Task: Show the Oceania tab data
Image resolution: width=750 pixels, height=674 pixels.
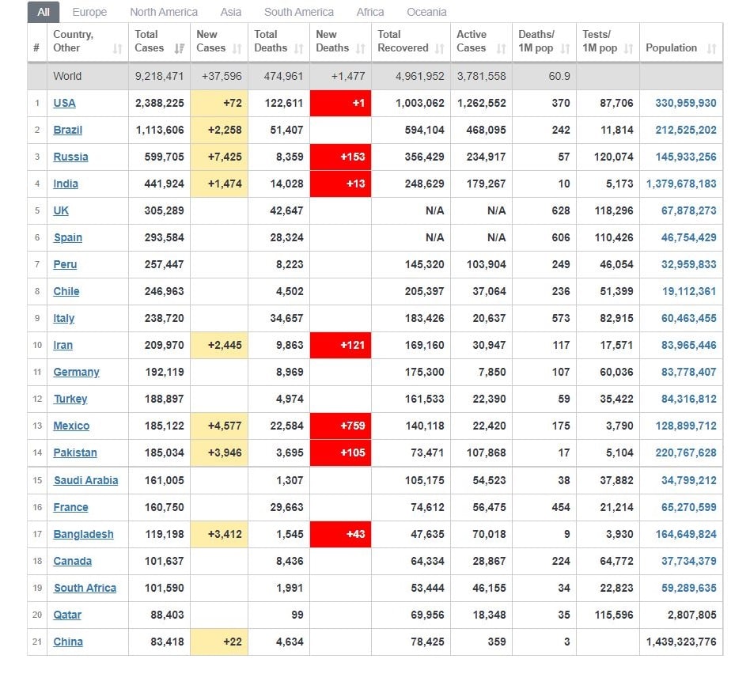Action: pyautogui.click(x=426, y=12)
